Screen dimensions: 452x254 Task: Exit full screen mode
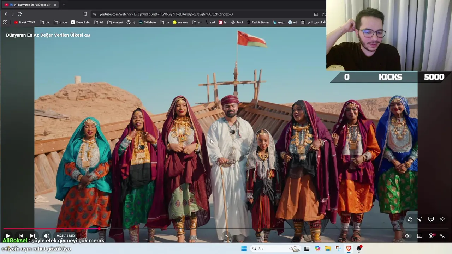coord(442,236)
